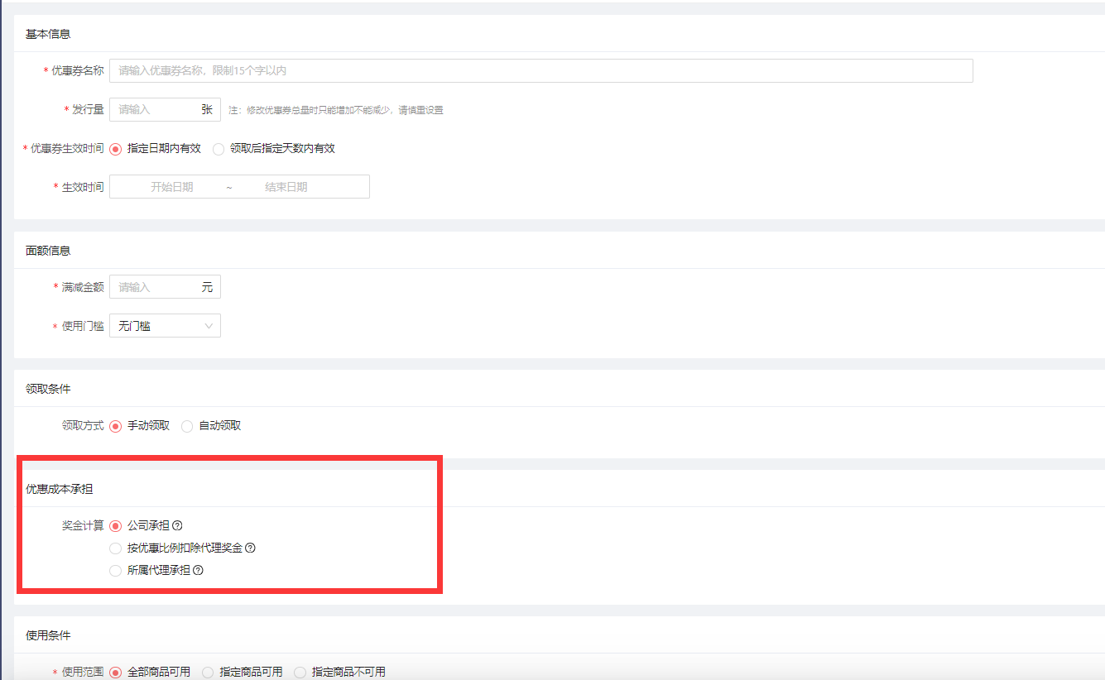Click help icon beside 按优惠比例扣除代理奖金
The image size is (1105, 680).
(250, 548)
